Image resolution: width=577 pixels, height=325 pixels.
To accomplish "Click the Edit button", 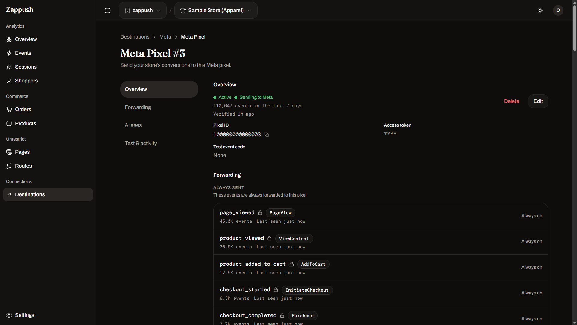I will [x=538, y=101].
